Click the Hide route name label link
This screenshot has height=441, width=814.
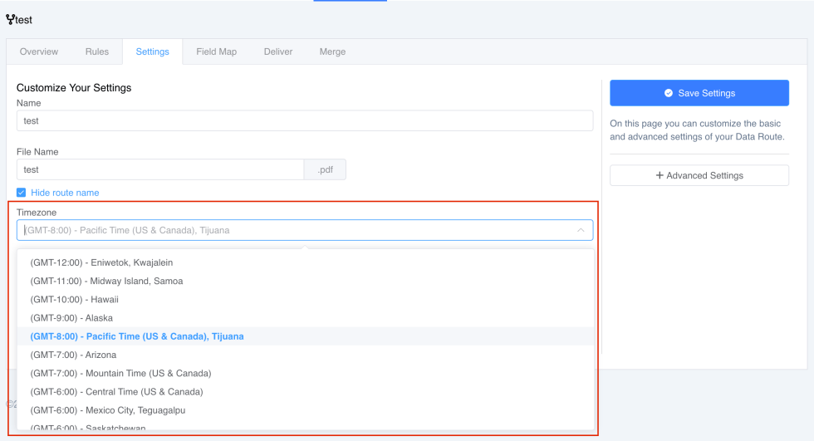click(65, 193)
